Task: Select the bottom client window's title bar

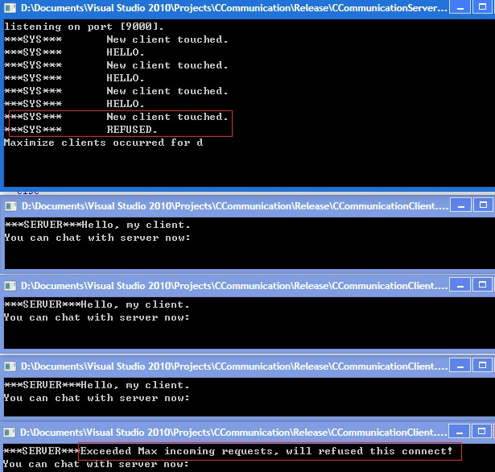Action: (x=233, y=433)
